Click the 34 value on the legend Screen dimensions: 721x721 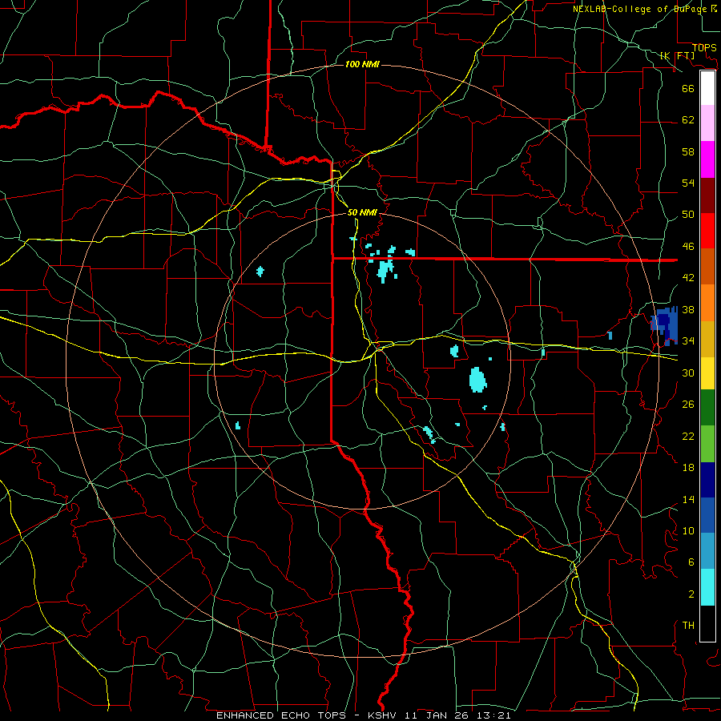pyautogui.click(x=688, y=341)
